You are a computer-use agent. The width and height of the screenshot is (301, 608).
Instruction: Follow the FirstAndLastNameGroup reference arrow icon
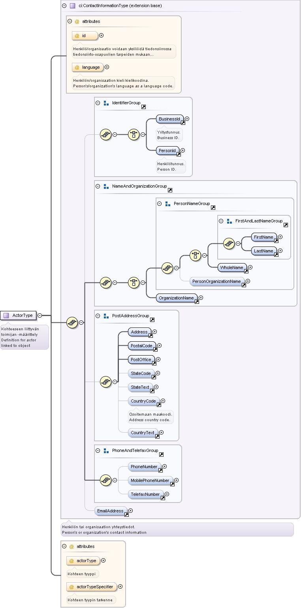(286, 225)
